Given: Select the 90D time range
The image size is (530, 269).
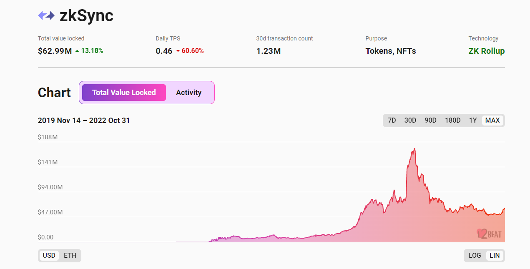Looking at the screenshot, I should click(x=430, y=121).
